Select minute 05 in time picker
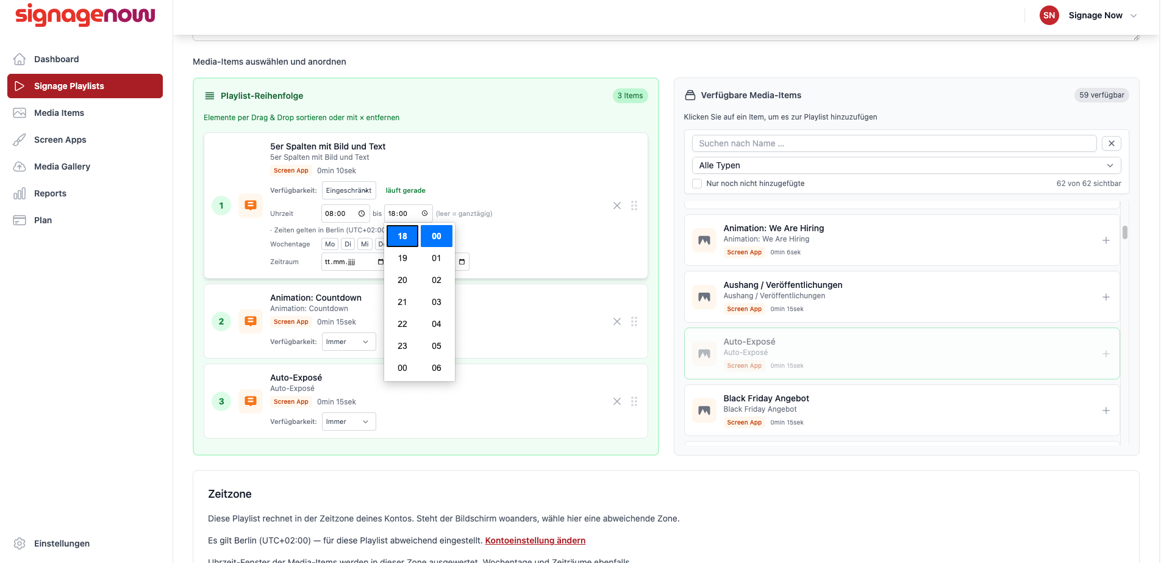This screenshot has width=1161, height=563. coord(437,346)
